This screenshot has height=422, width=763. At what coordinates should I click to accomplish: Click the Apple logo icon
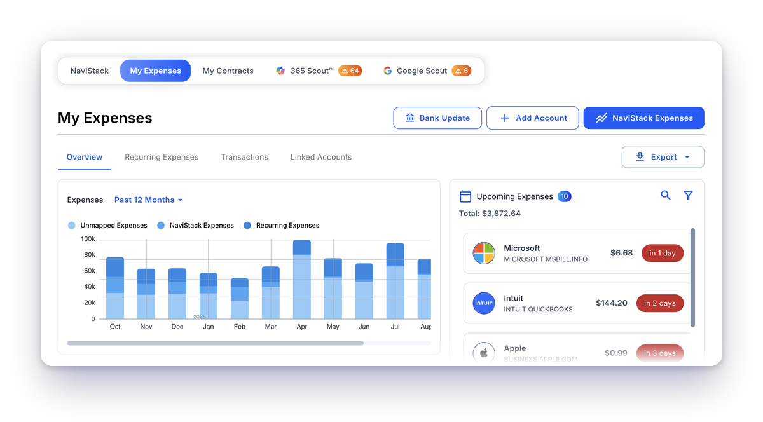(484, 353)
